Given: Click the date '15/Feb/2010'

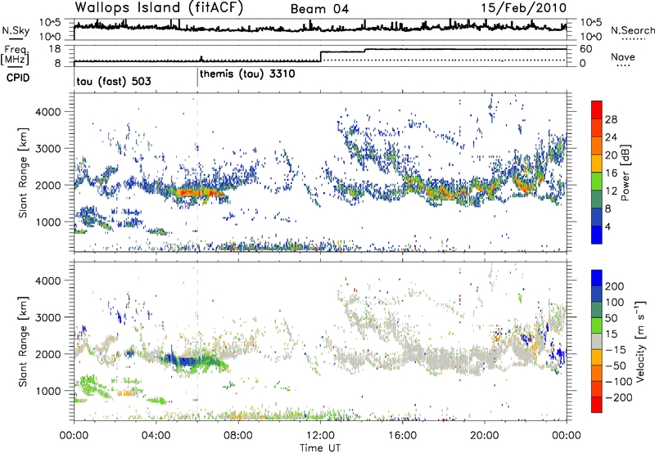Looking at the screenshot, I should pos(523,8).
